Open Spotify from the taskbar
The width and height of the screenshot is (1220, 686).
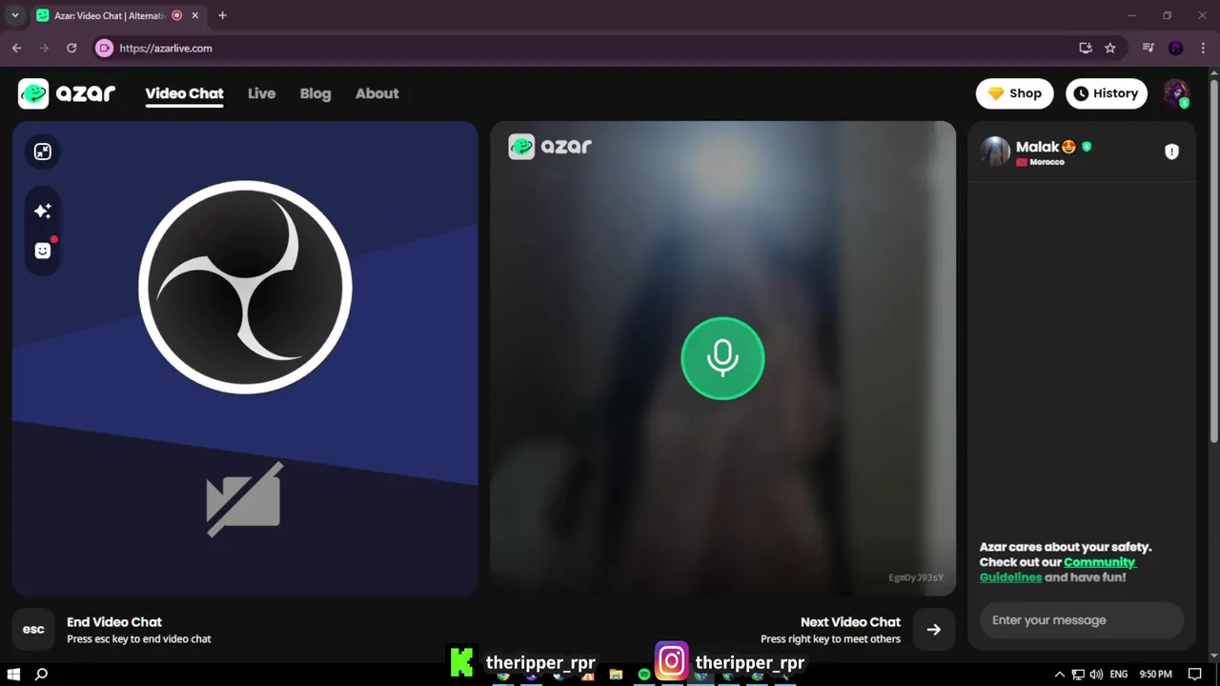tap(644, 675)
